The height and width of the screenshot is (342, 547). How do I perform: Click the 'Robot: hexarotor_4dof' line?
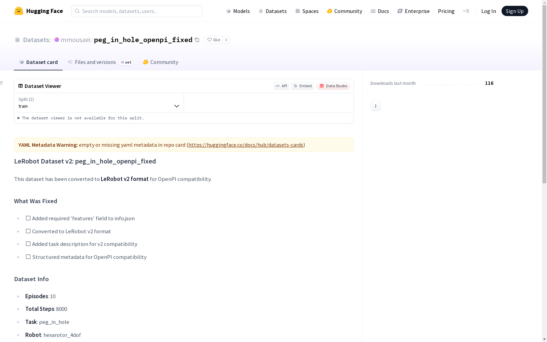point(53,335)
